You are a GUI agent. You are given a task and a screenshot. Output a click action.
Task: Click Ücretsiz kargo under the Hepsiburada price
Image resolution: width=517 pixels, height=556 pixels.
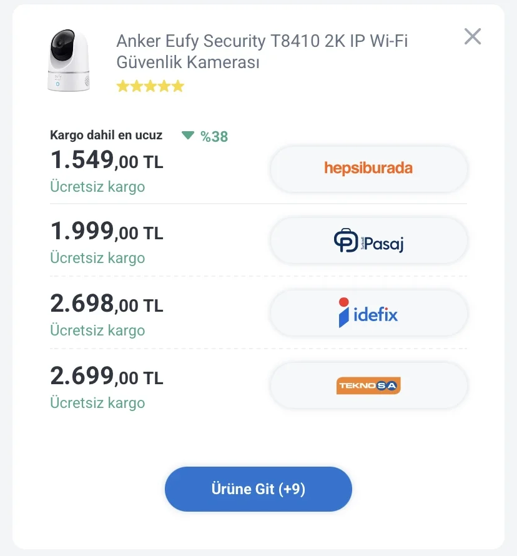click(x=97, y=187)
